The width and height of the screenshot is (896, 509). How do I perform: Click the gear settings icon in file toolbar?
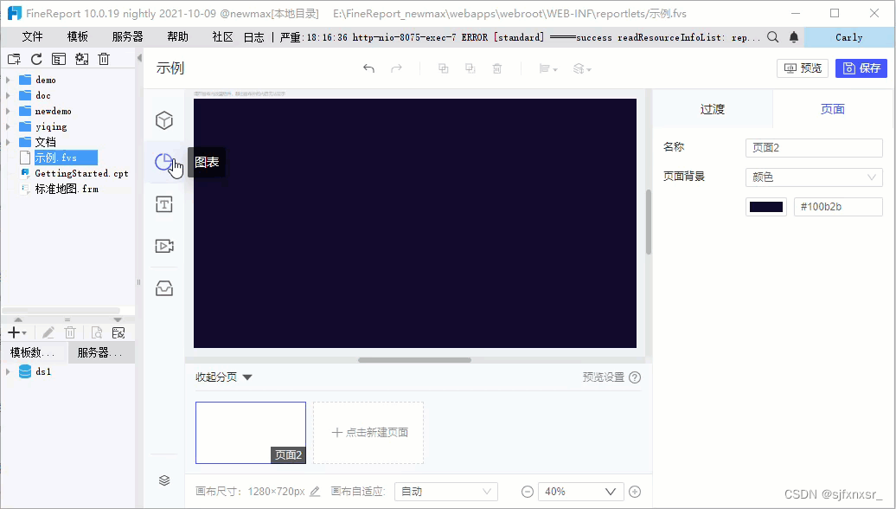coord(81,59)
